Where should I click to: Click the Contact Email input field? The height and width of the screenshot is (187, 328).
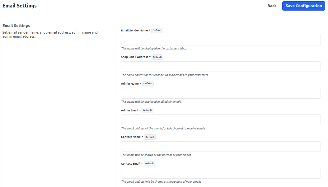point(220,173)
